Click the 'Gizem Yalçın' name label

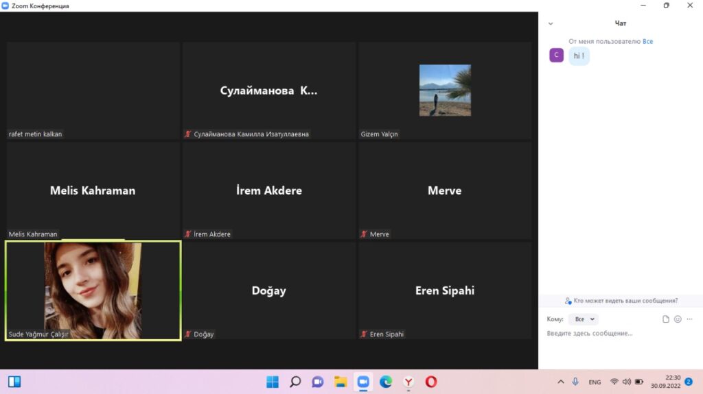coord(379,134)
